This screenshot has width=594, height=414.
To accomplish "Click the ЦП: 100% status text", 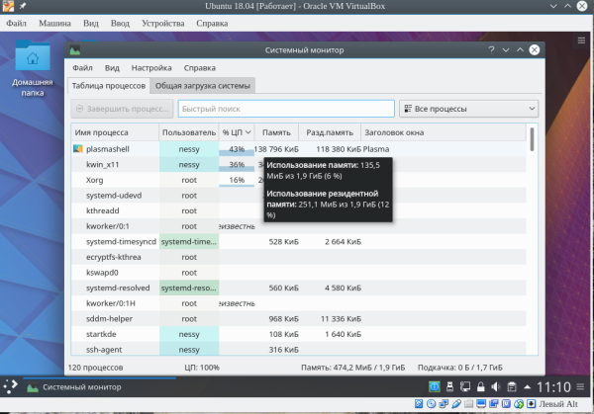I will [202, 368].
